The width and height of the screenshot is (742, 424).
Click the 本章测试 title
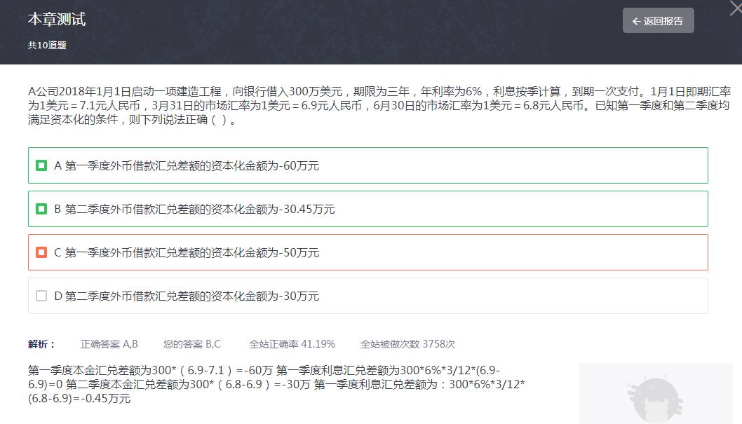(57, 19)
